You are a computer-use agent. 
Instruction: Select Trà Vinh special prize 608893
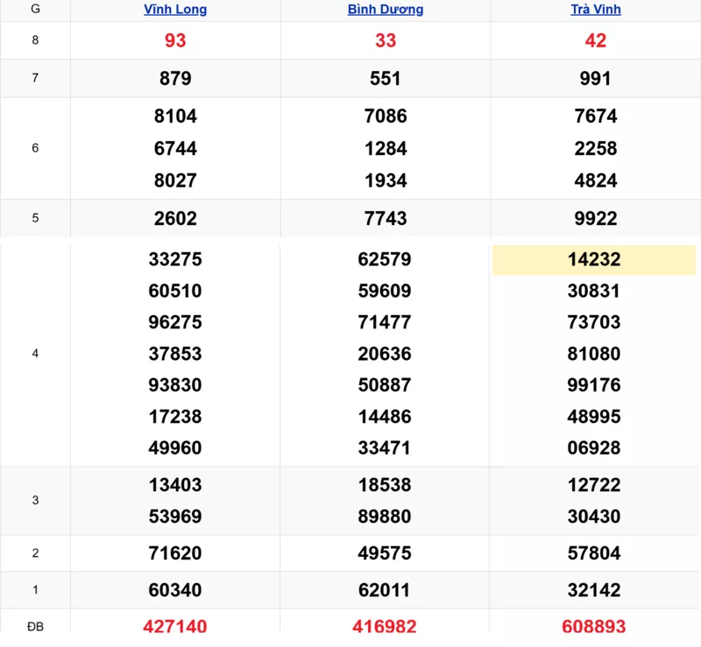(594, 626)
